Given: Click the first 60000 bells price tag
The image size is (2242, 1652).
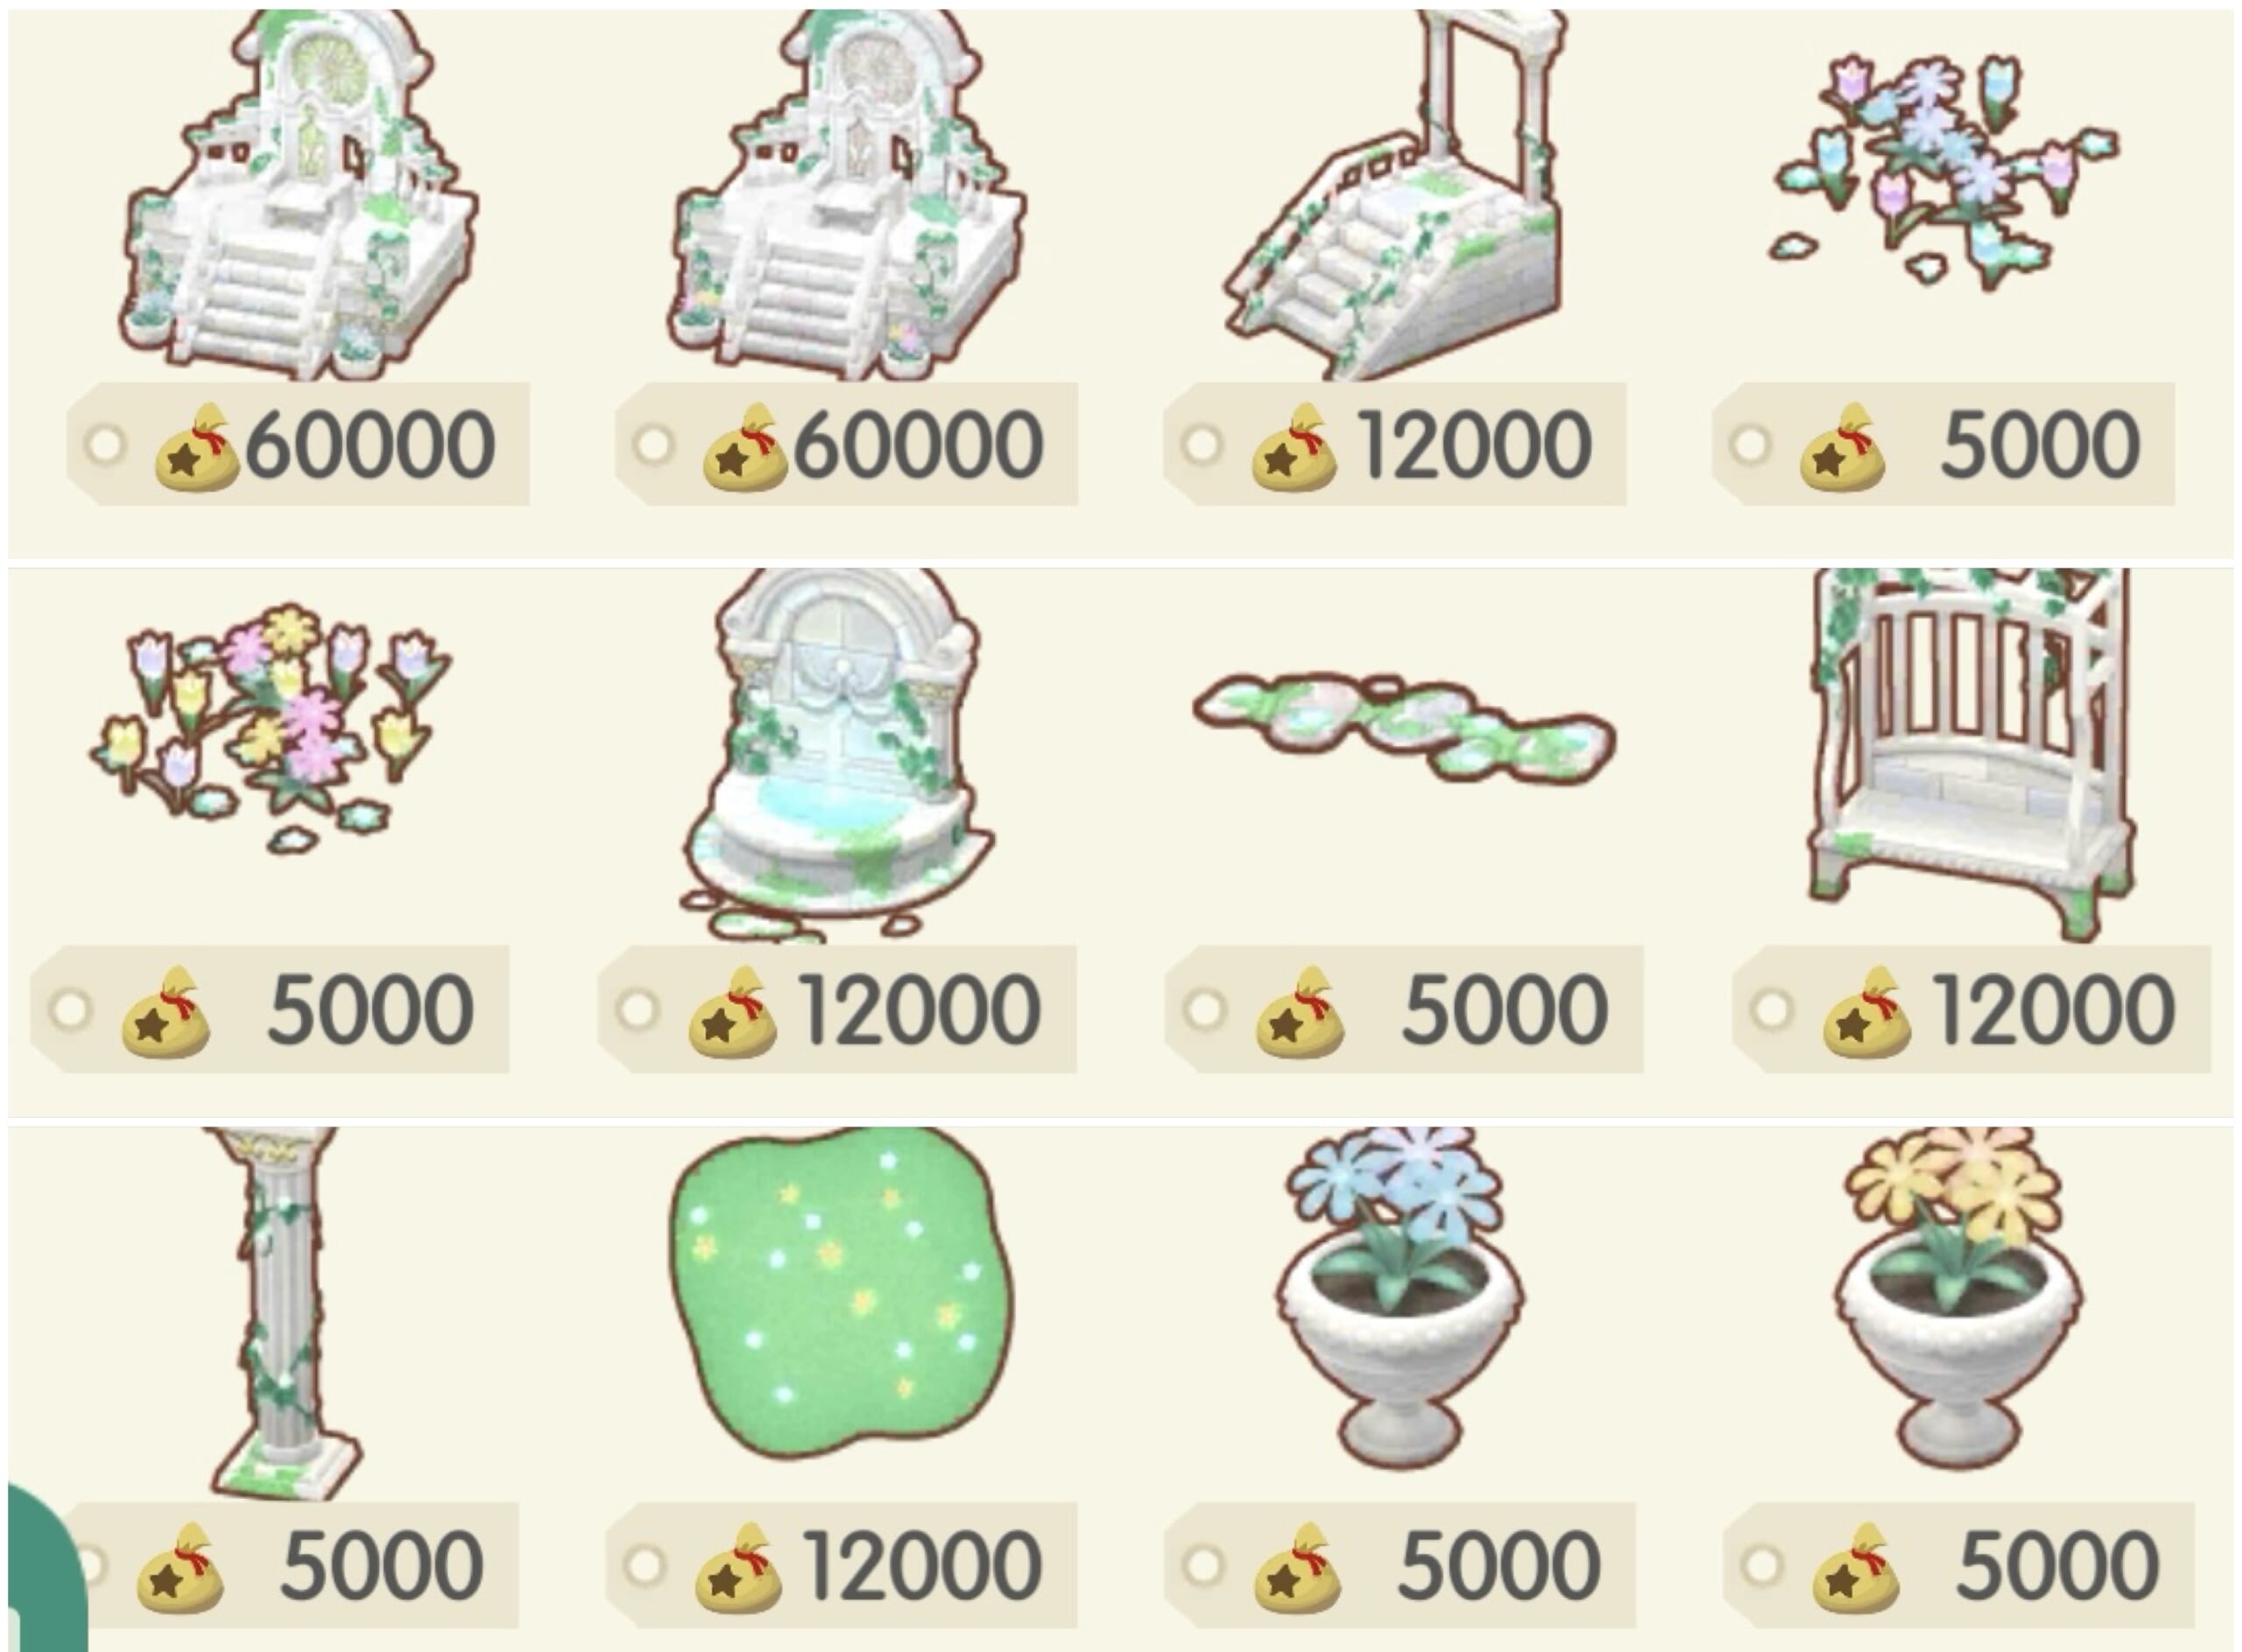Looking at the screenshot, I should 298,444.
